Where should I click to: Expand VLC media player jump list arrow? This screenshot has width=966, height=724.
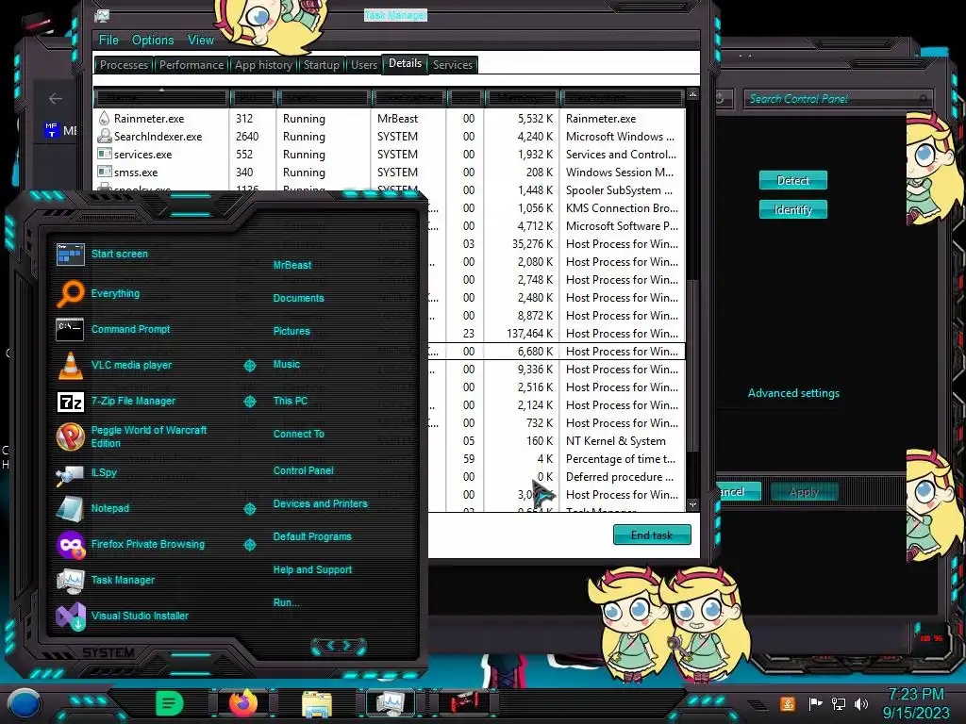[249, 366]
